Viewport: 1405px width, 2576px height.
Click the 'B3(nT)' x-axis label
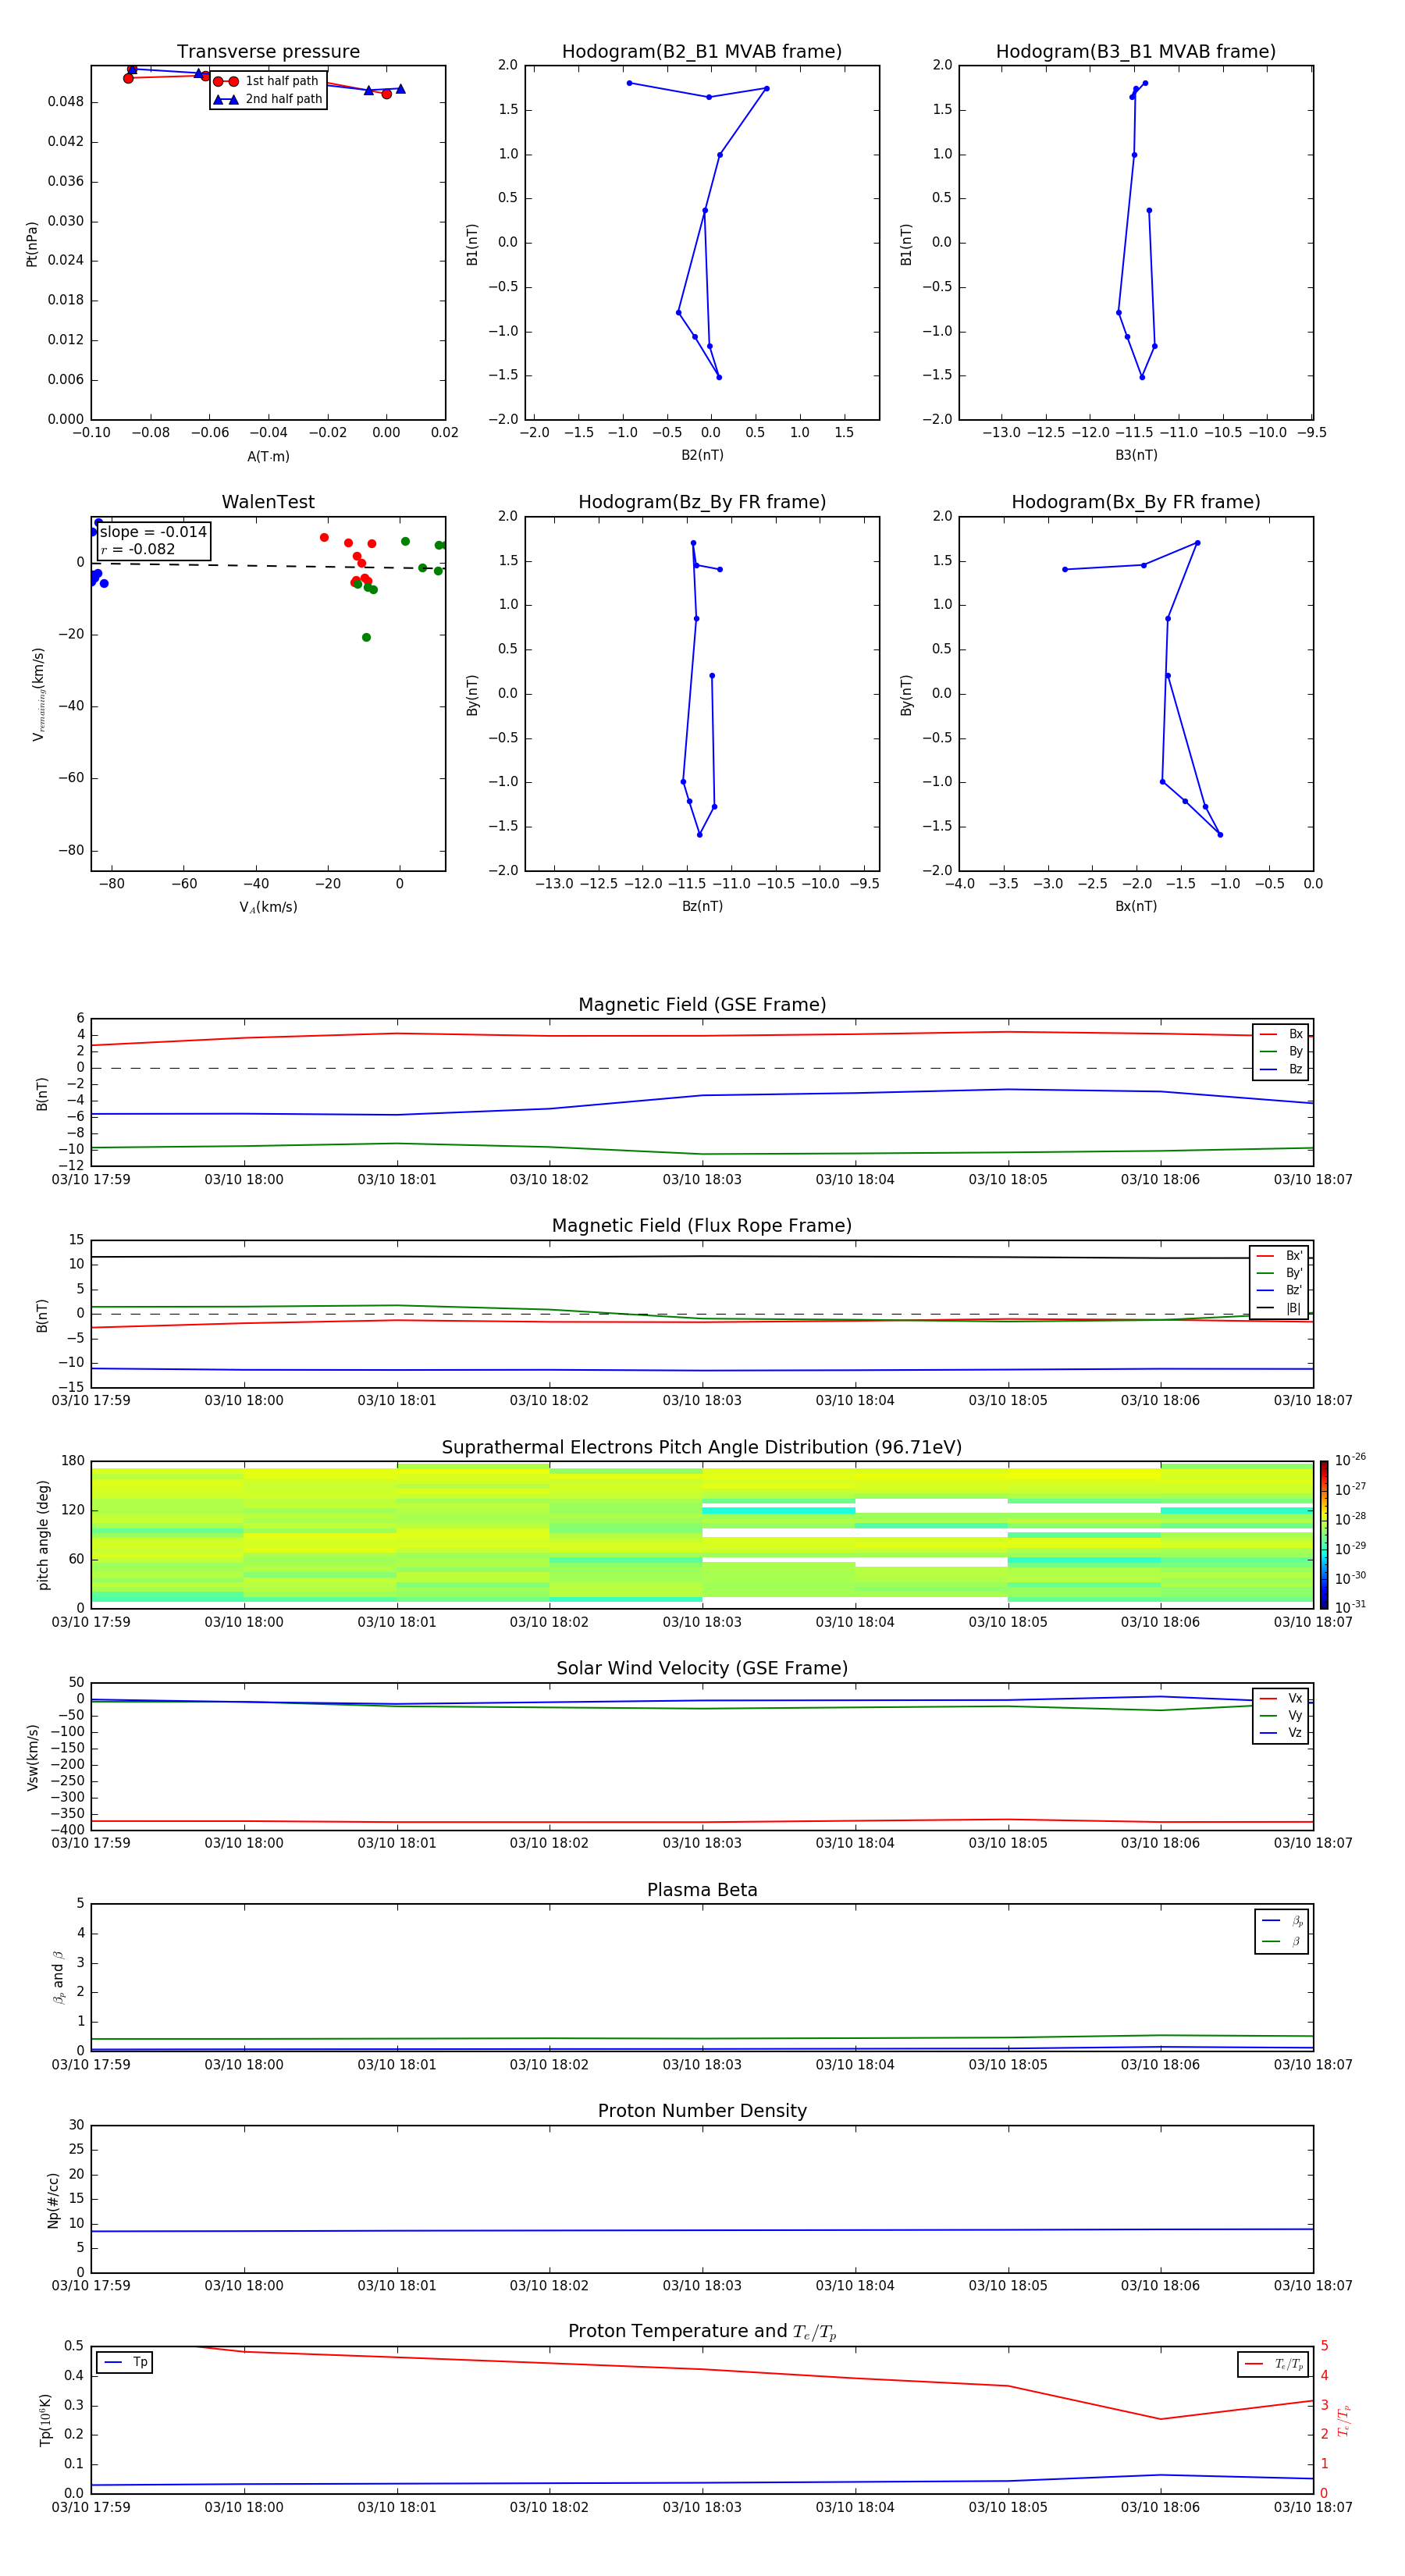point(1136,455)
